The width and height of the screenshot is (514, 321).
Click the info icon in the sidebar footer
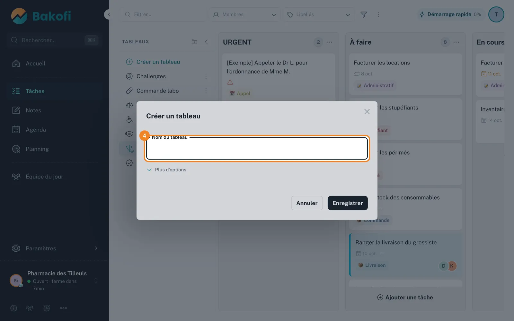click(x=13, y=308)
